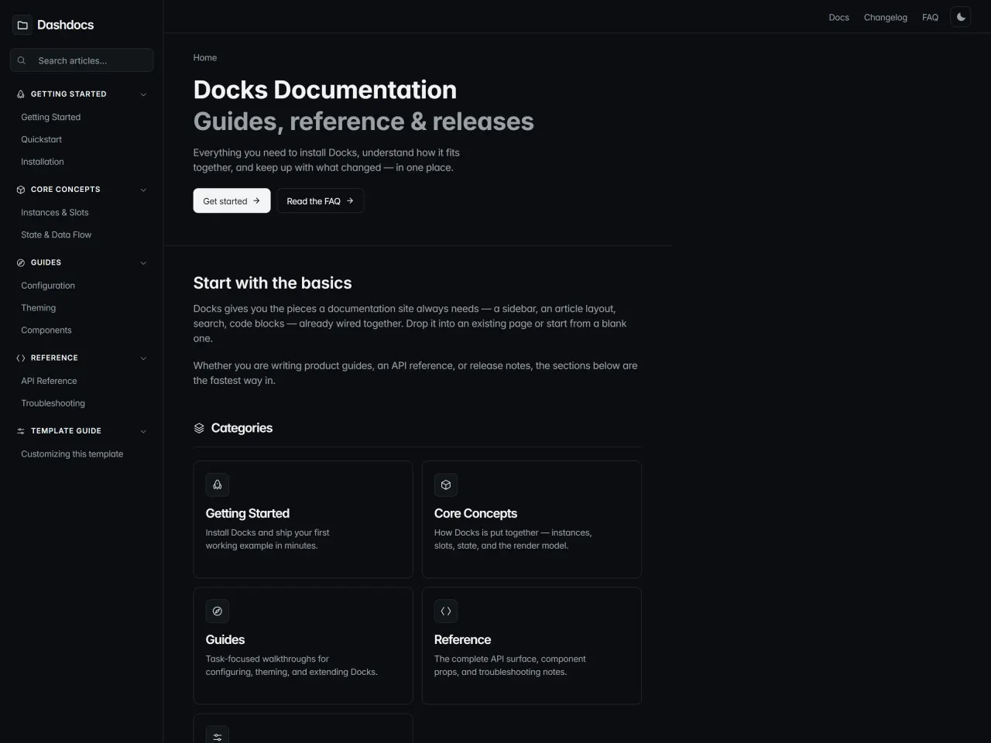991x743 pixels.
Task: Open the Quickstart sidebar article
Action: (42, 140)
